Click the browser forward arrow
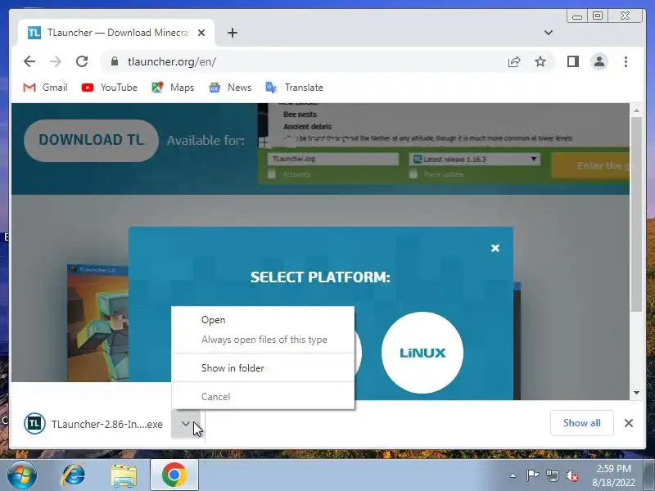The height and width of the screenshot is (491, 655). point(56,62)
